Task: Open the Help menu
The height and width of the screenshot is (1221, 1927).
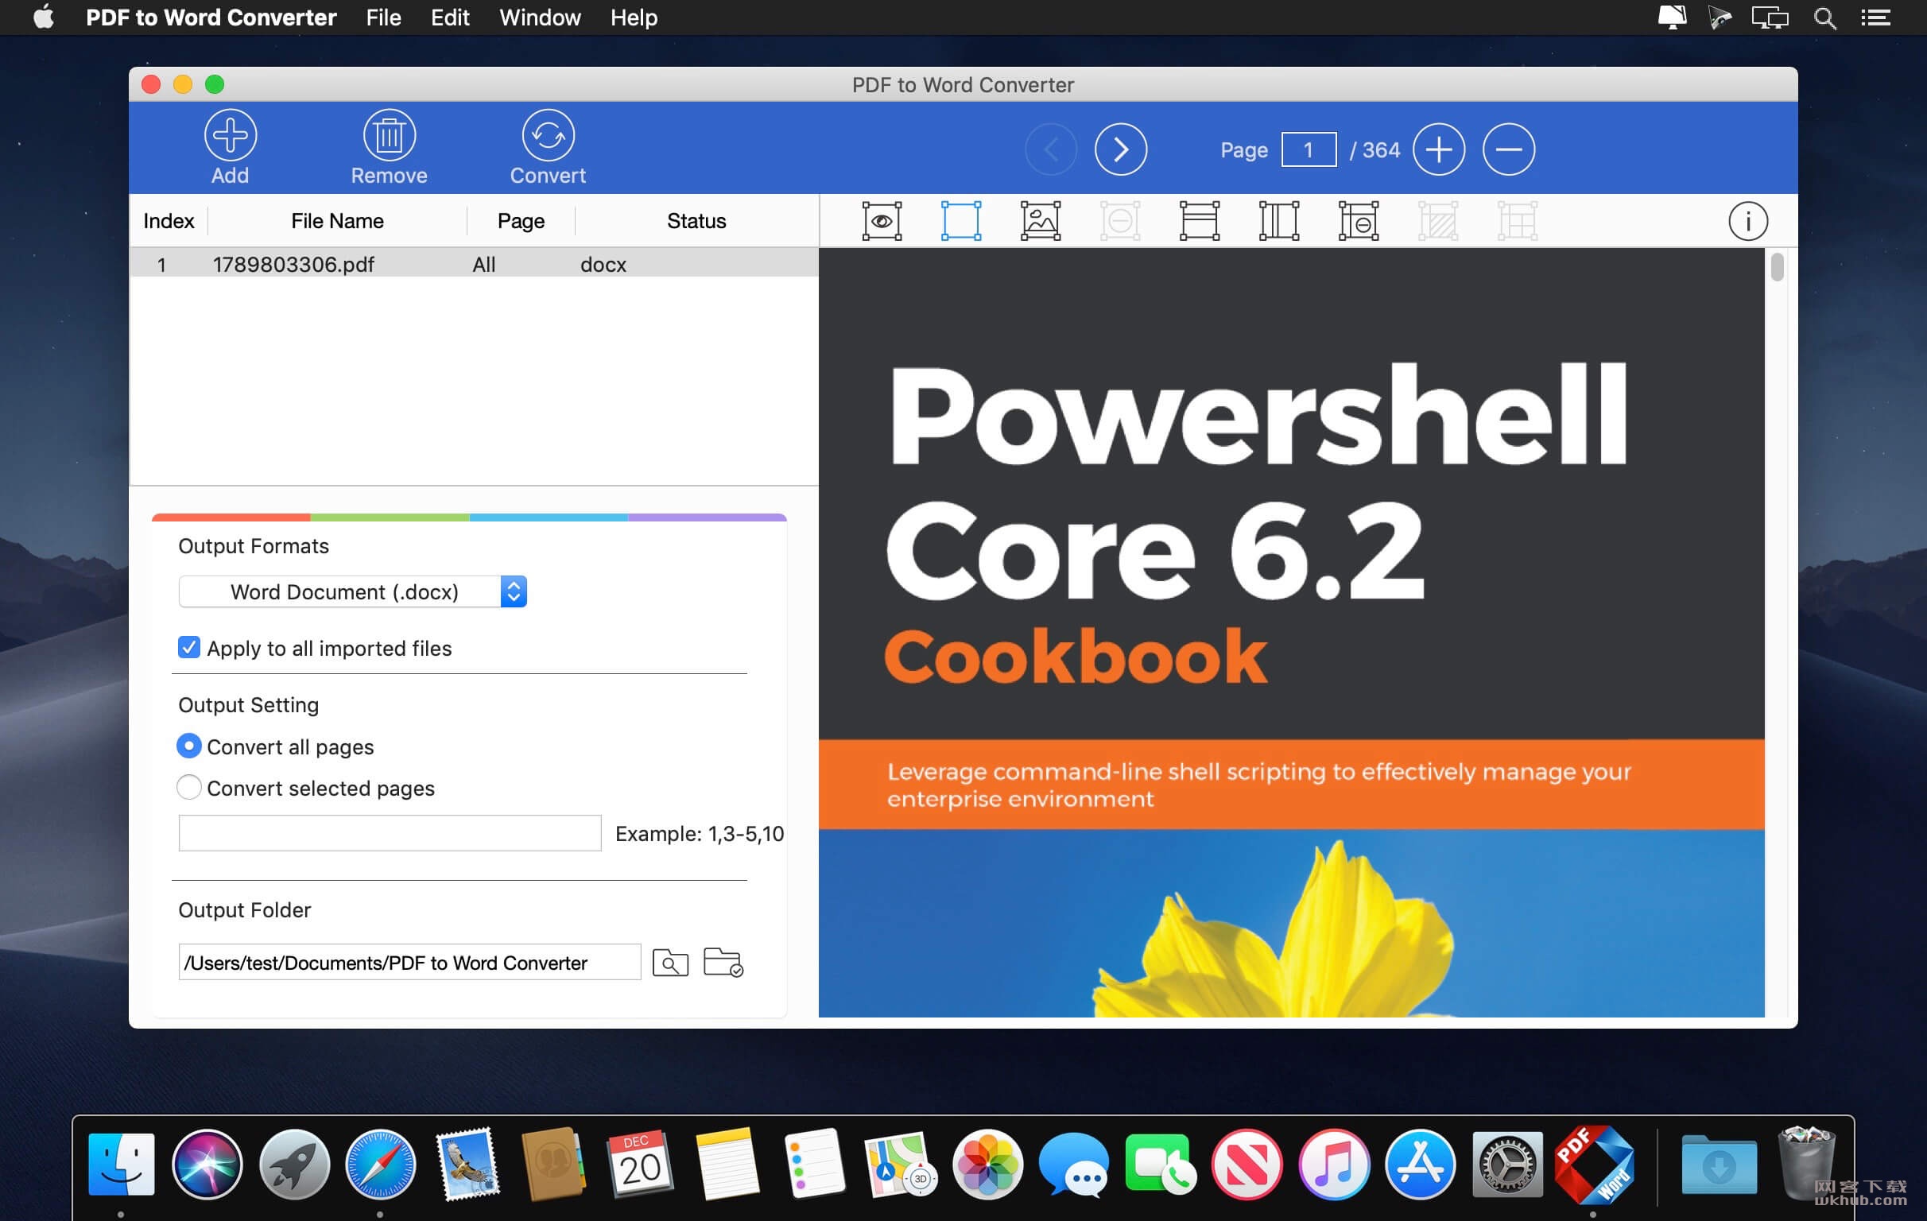Action: 634,17
